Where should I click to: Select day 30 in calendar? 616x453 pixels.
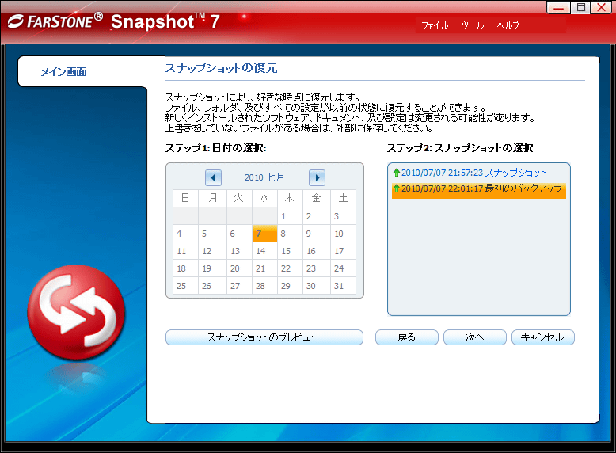(316, 286)
